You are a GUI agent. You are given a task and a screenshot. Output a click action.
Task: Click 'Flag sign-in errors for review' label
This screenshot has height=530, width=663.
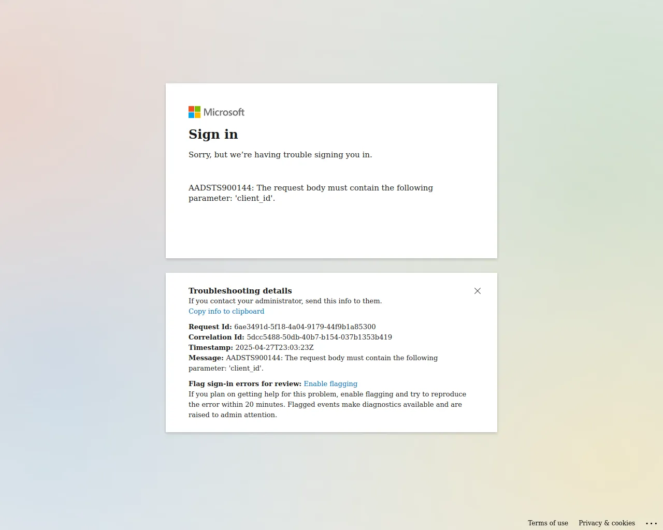[x=245, y=384]
